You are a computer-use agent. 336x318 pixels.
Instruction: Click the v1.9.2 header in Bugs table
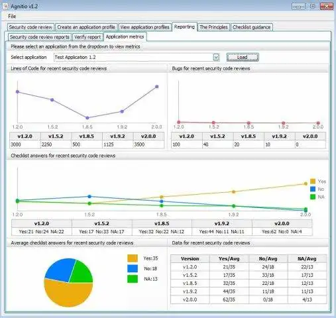point(280,136)
